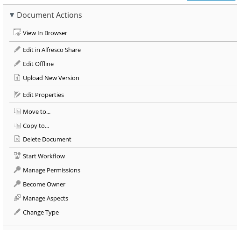Open Edit Properties

click(43, 95)
